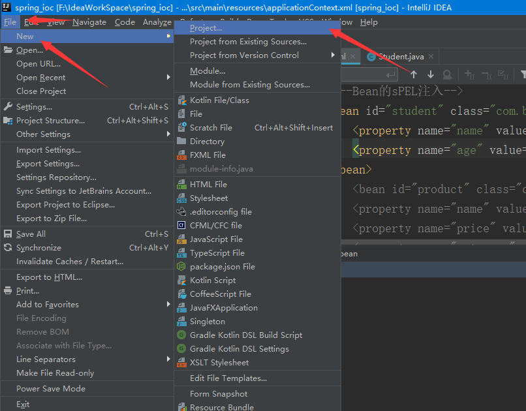This screenshot has height=411, width=526.
Task: Expand Add to Favorites submenu arrow
Action: pyautogui.click(x=168, y=305)
